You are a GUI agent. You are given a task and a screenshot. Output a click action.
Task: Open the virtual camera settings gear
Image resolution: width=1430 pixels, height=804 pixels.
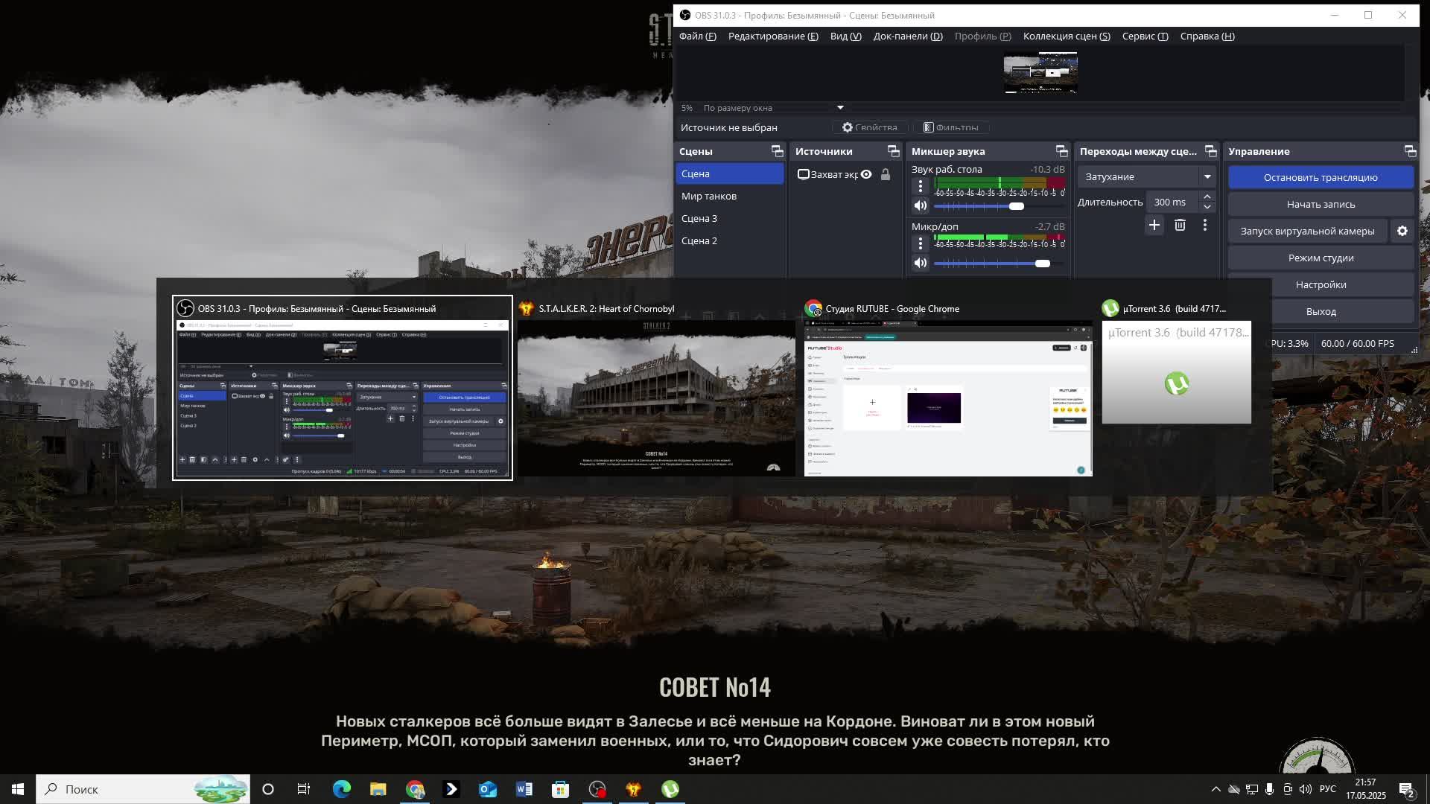pos(1402,231)
